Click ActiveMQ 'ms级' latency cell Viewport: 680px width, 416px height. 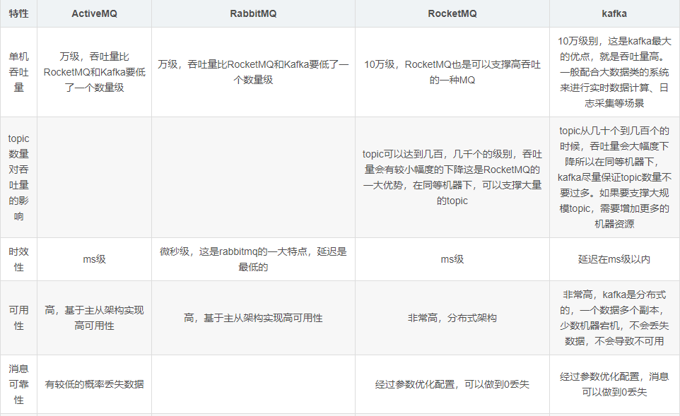pyautogui.click(x=94, y=259)
